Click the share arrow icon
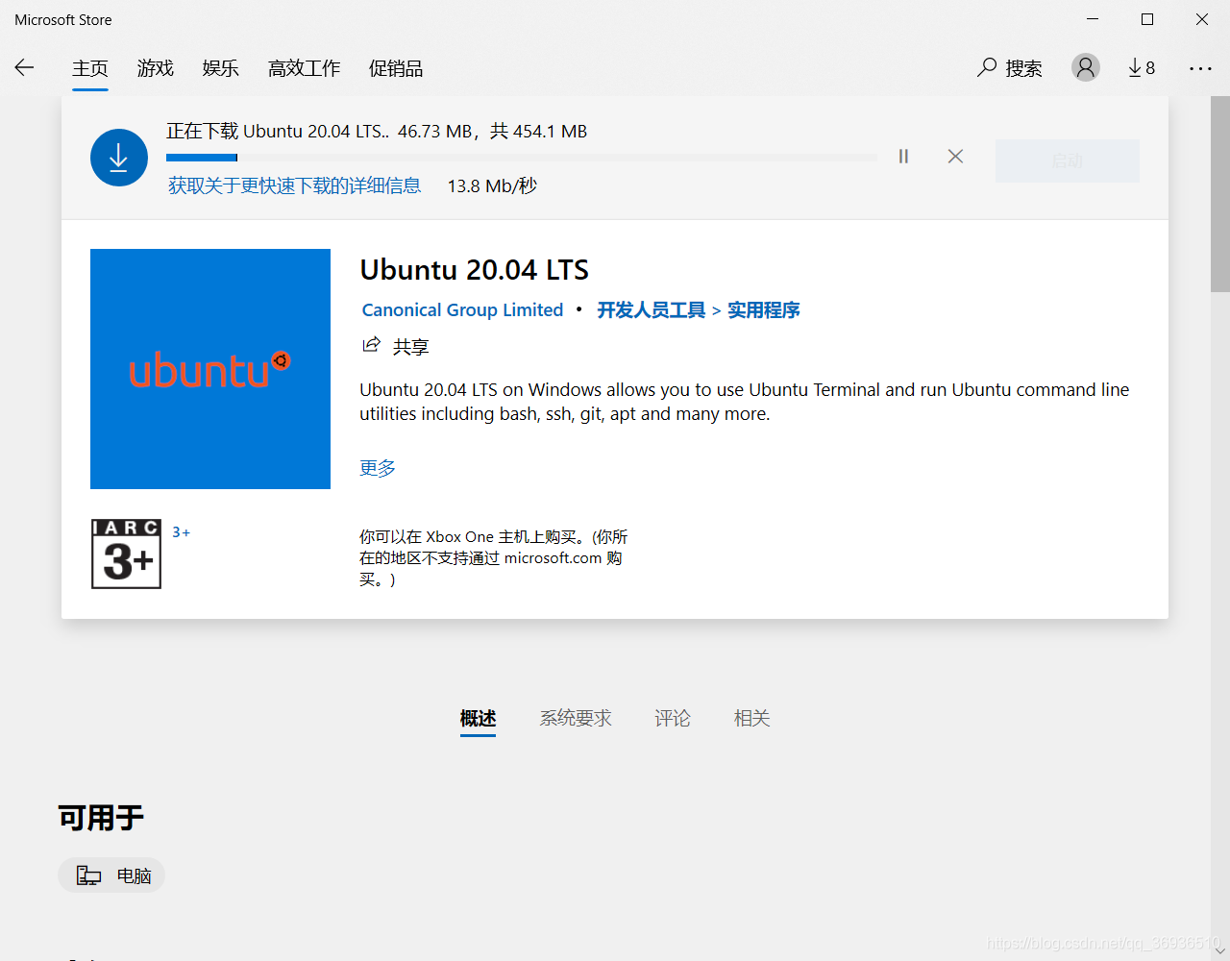1230x961 pixels. [371, 345]
